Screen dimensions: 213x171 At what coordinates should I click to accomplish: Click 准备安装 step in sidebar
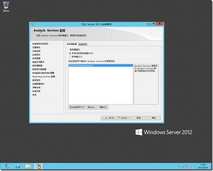36,88
